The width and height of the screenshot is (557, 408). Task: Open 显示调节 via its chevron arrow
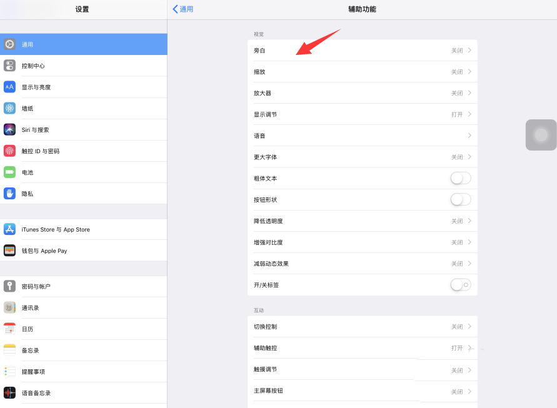469,114
